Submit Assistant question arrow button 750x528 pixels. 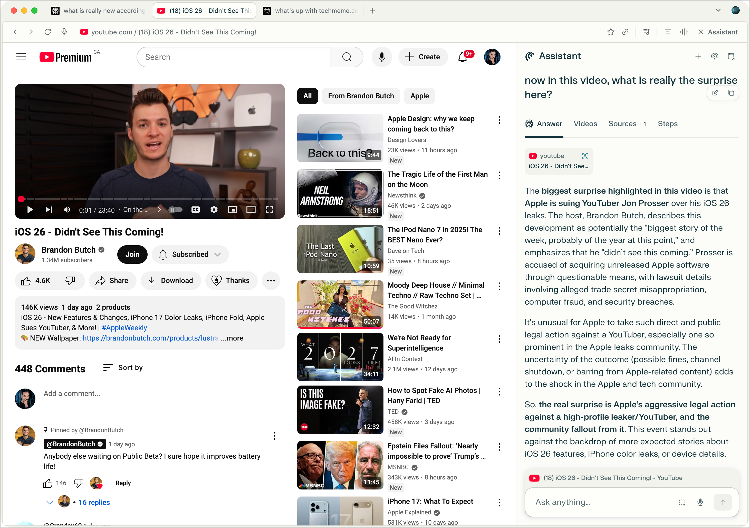coord(723,502)
